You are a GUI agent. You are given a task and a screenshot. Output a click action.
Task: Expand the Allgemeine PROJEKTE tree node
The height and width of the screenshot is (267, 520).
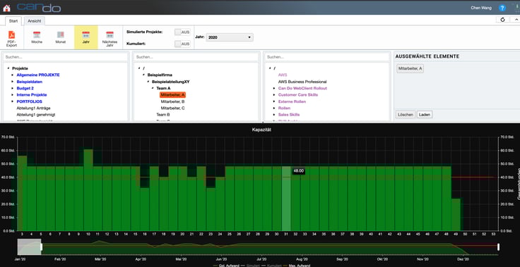(x=13, y=75)
